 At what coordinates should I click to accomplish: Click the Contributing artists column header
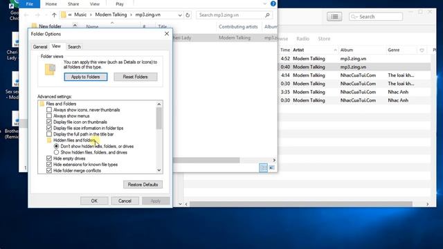click(x=238, y=26)
